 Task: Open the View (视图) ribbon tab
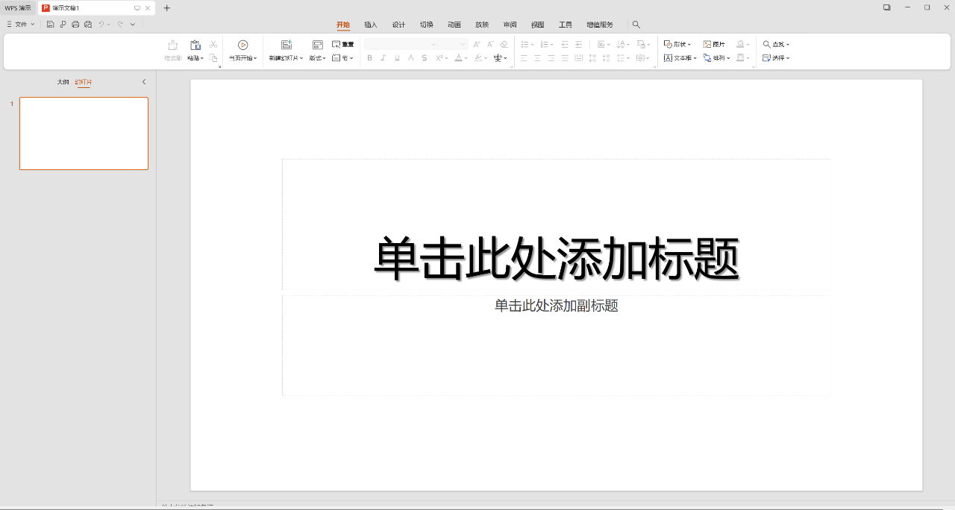537,25
